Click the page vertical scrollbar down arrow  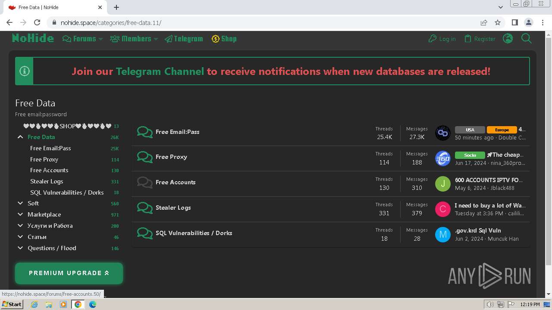[x=549, y=294]
